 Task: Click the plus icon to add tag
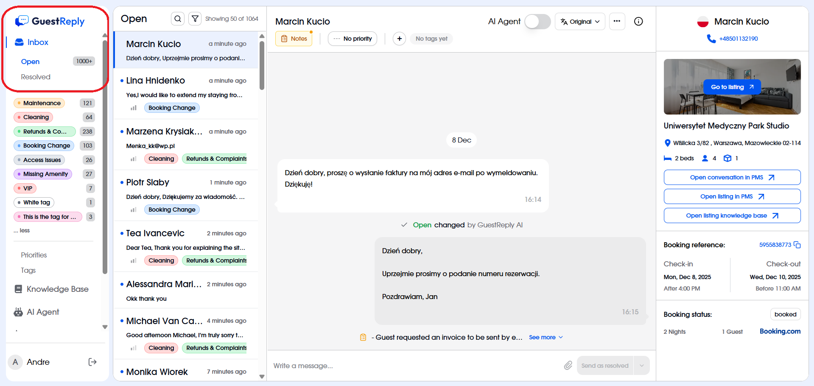point(399,39)
